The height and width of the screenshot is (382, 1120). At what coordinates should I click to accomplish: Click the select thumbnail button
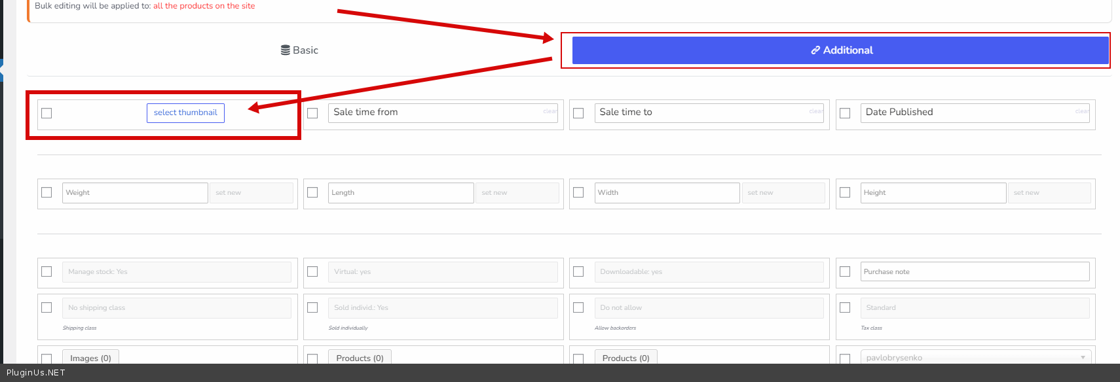point(185,113)
